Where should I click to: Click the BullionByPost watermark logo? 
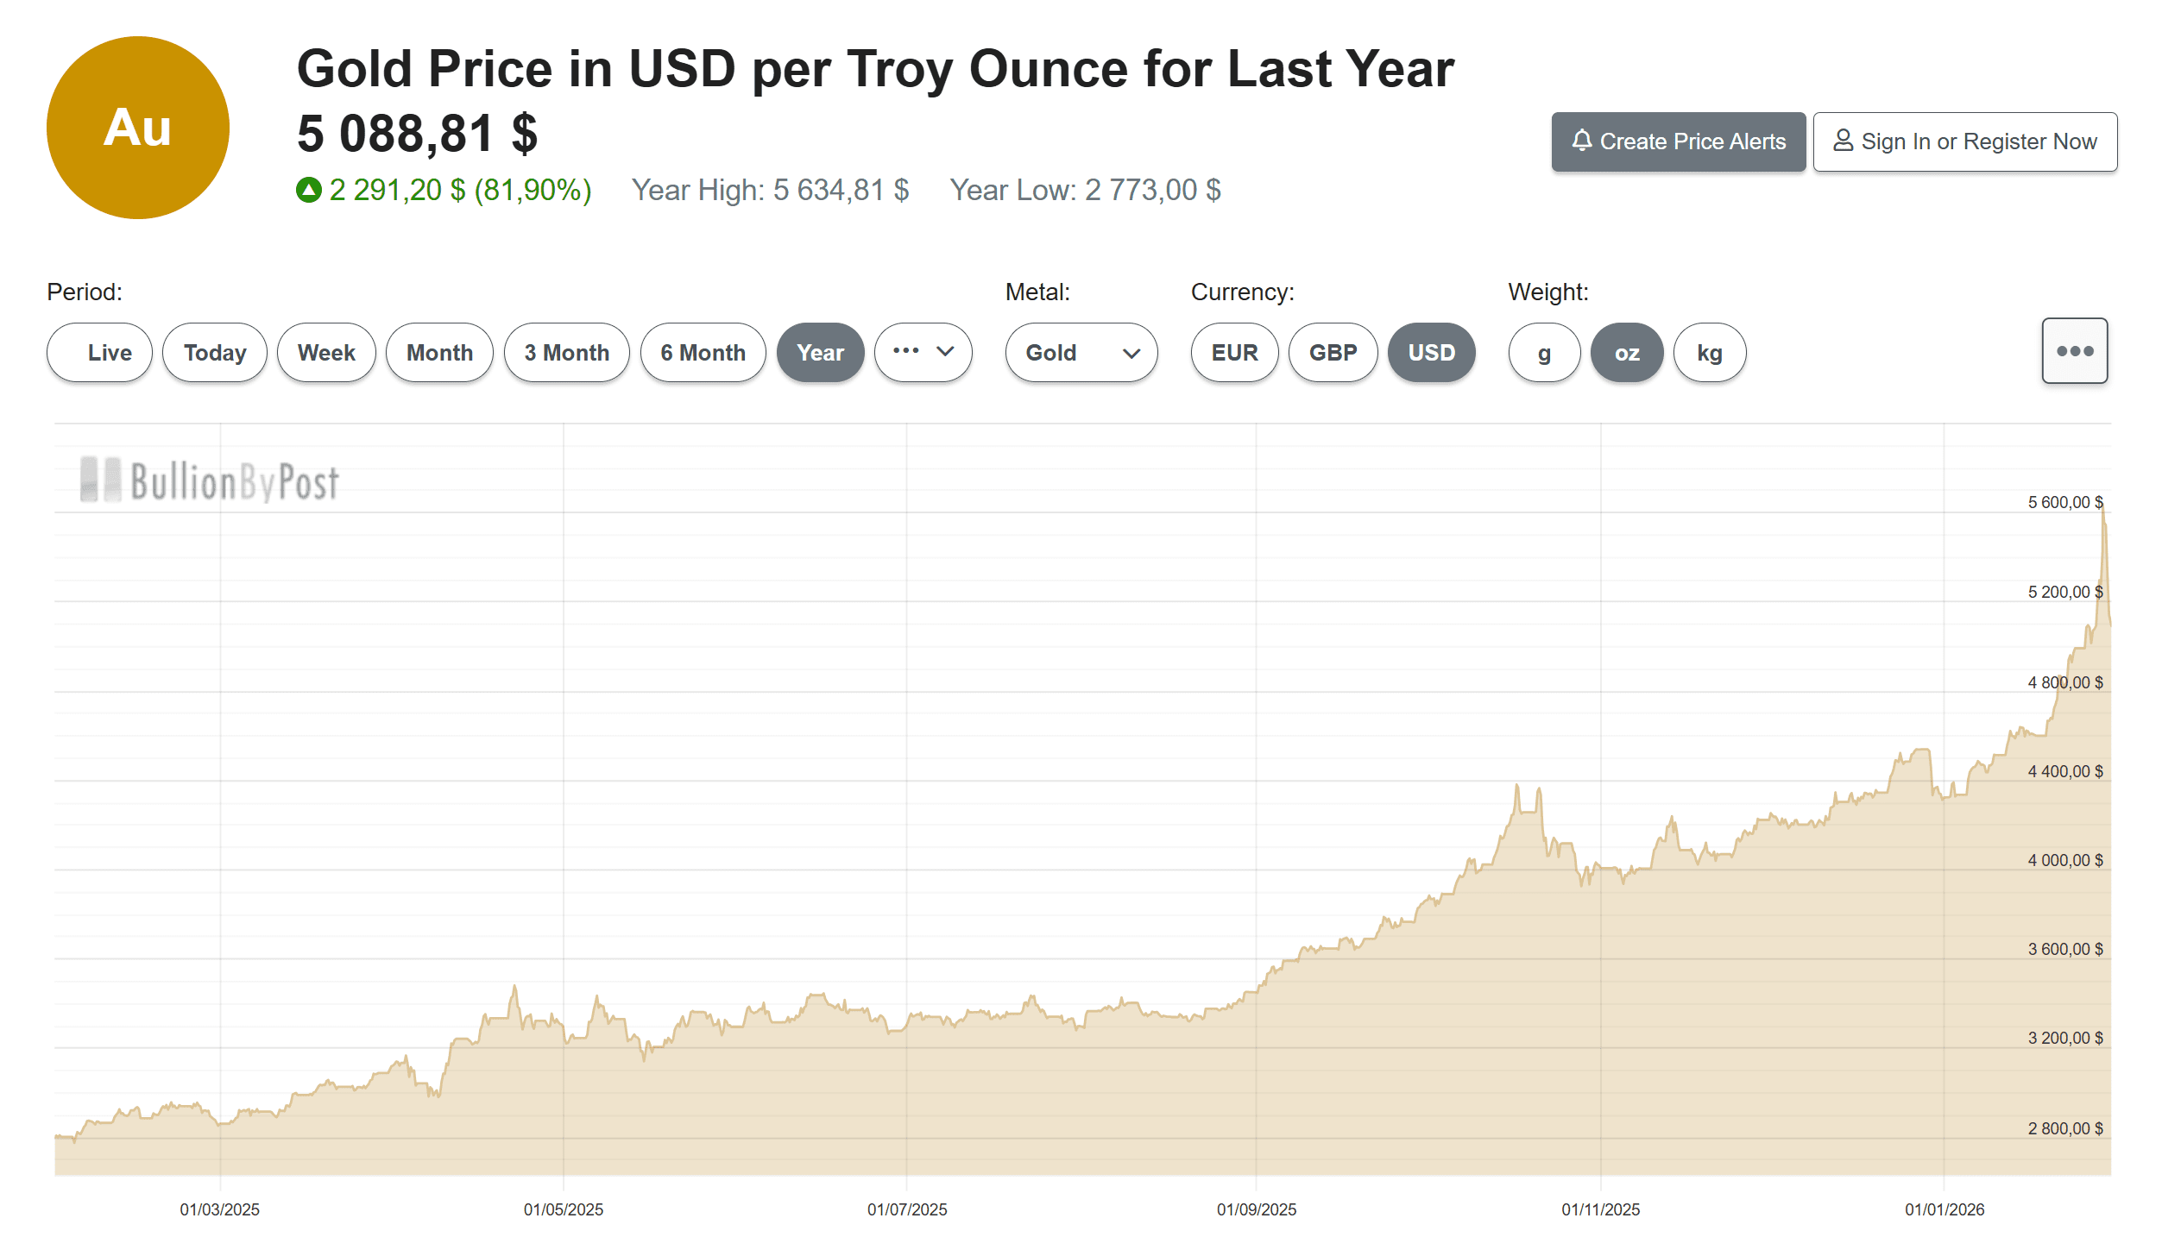210,480
